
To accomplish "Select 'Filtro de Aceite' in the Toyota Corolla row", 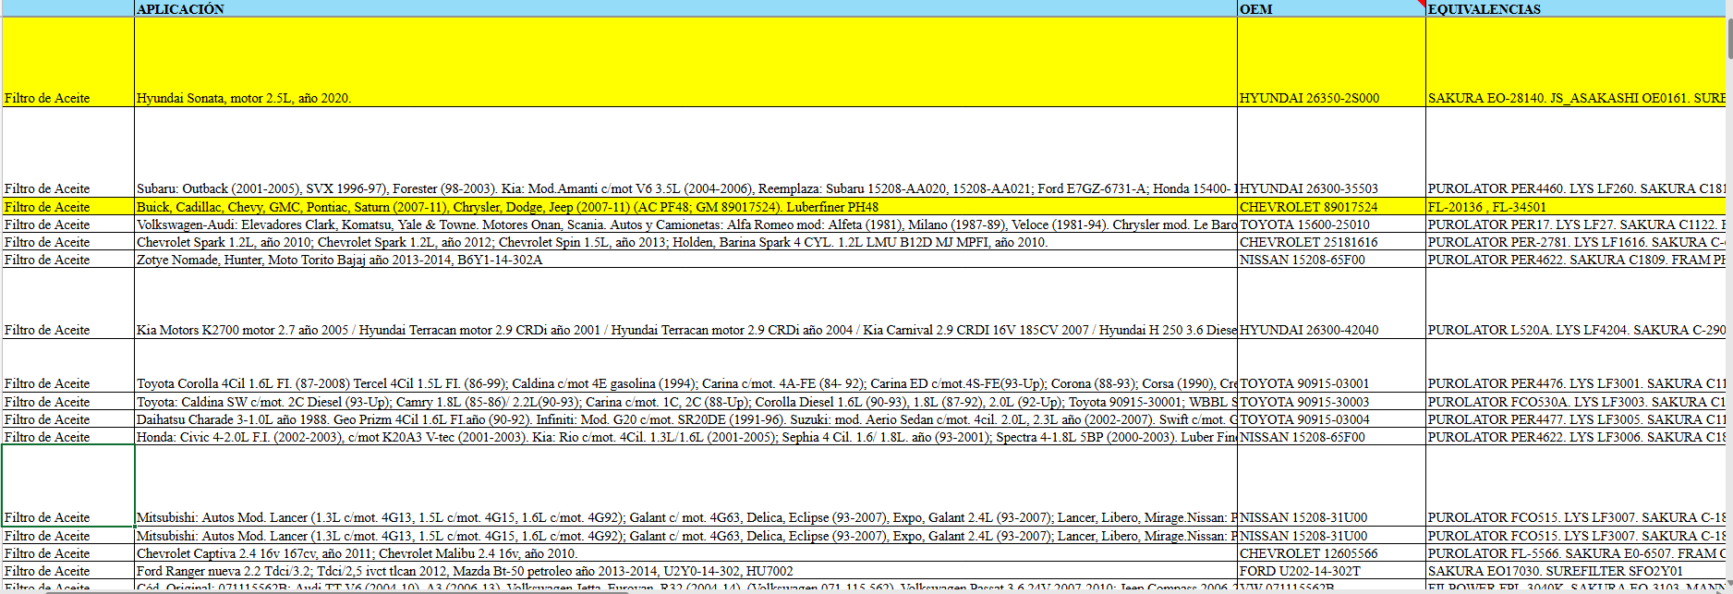I will point(68,366).
